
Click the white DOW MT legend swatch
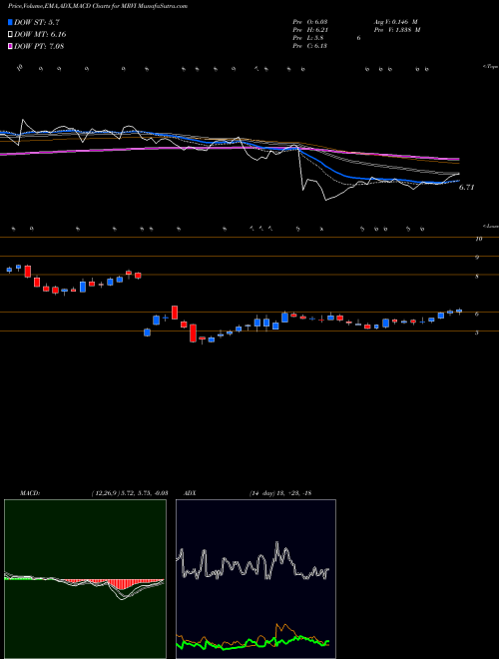(10, 34)
